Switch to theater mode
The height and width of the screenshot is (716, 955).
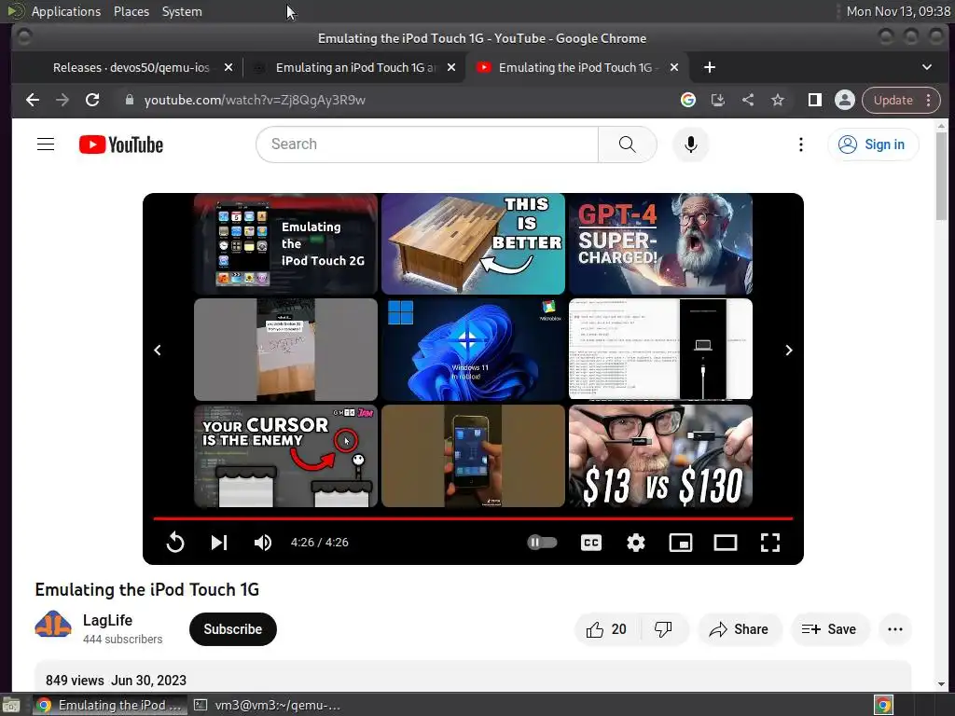coord(726,542)
